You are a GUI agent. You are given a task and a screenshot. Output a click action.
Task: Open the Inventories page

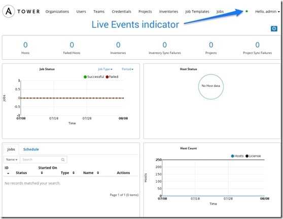168,12
